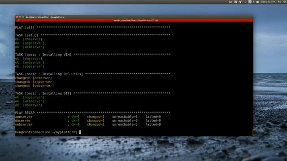The image size is (287, 161).
Task: Click the PLAY [all] line
Action: click(x=93, y=28)
